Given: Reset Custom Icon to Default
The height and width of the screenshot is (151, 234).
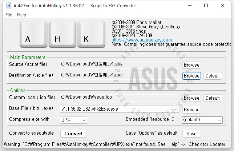Looking at the screenshot, I should tap(213, 98).
